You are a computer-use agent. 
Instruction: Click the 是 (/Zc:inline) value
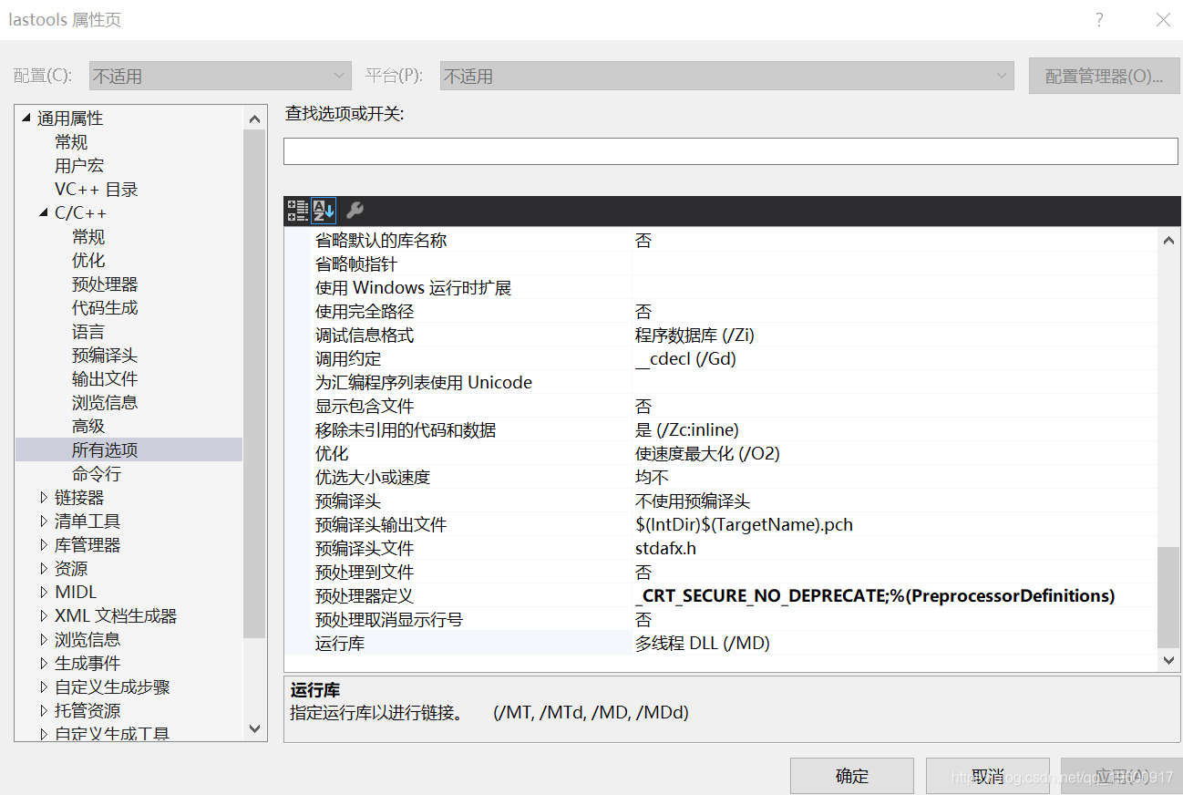[x=687, y=429]
